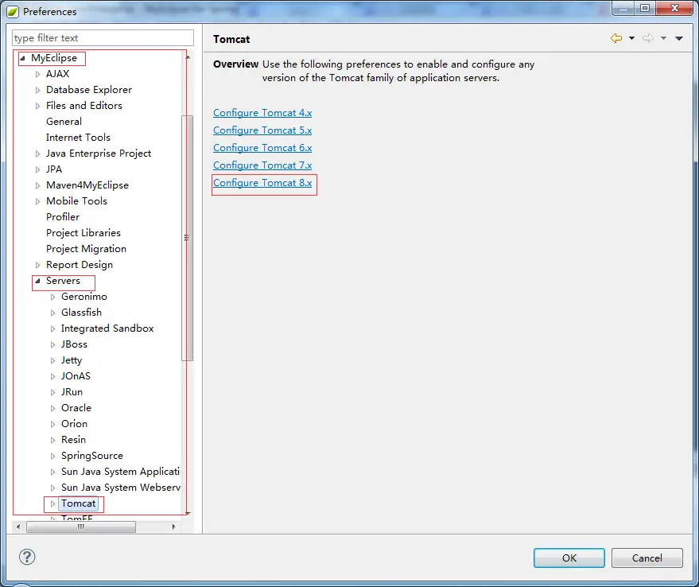
Task: Select the Servers tree label
Action: tap(63, 281)
